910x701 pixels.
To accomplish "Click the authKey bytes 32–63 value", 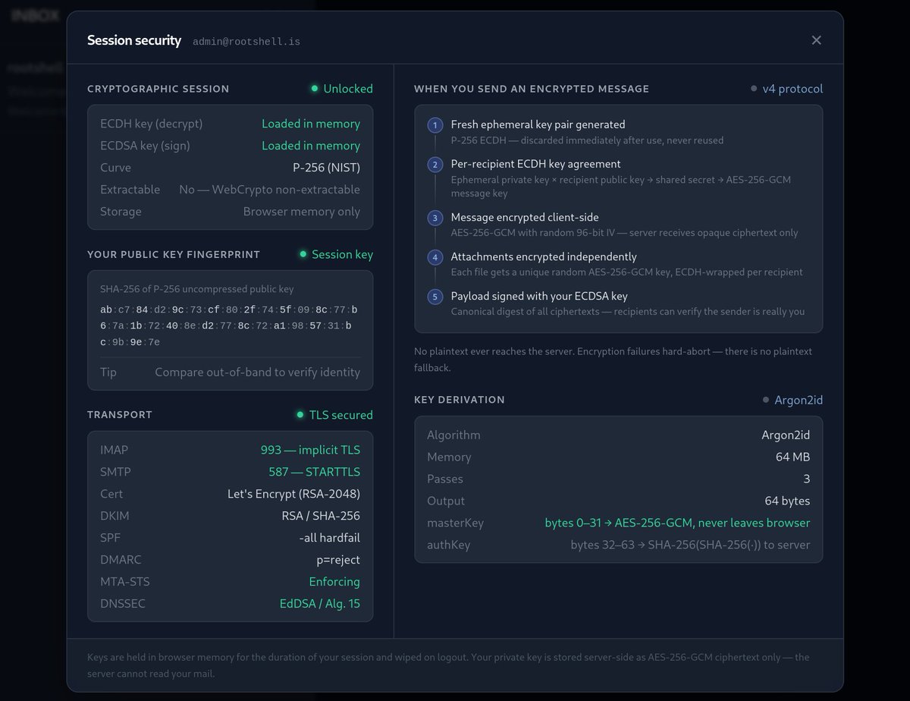I will coord(690,545).
